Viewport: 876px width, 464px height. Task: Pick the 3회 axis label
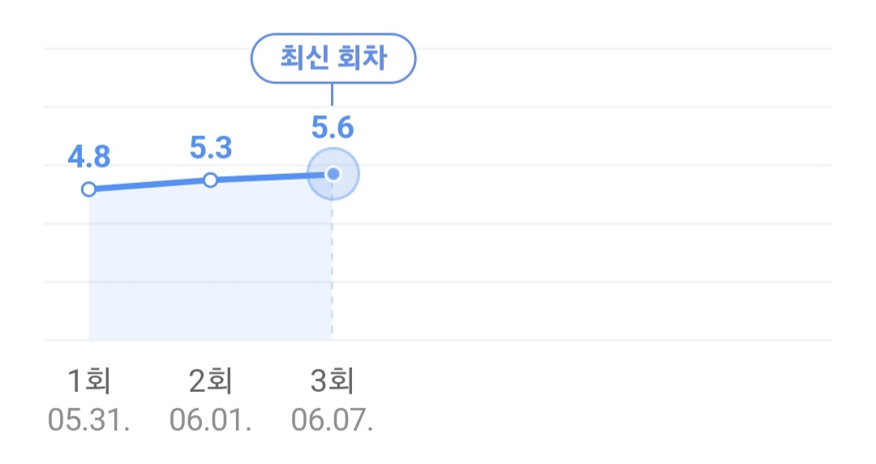(x=333, y=381)
